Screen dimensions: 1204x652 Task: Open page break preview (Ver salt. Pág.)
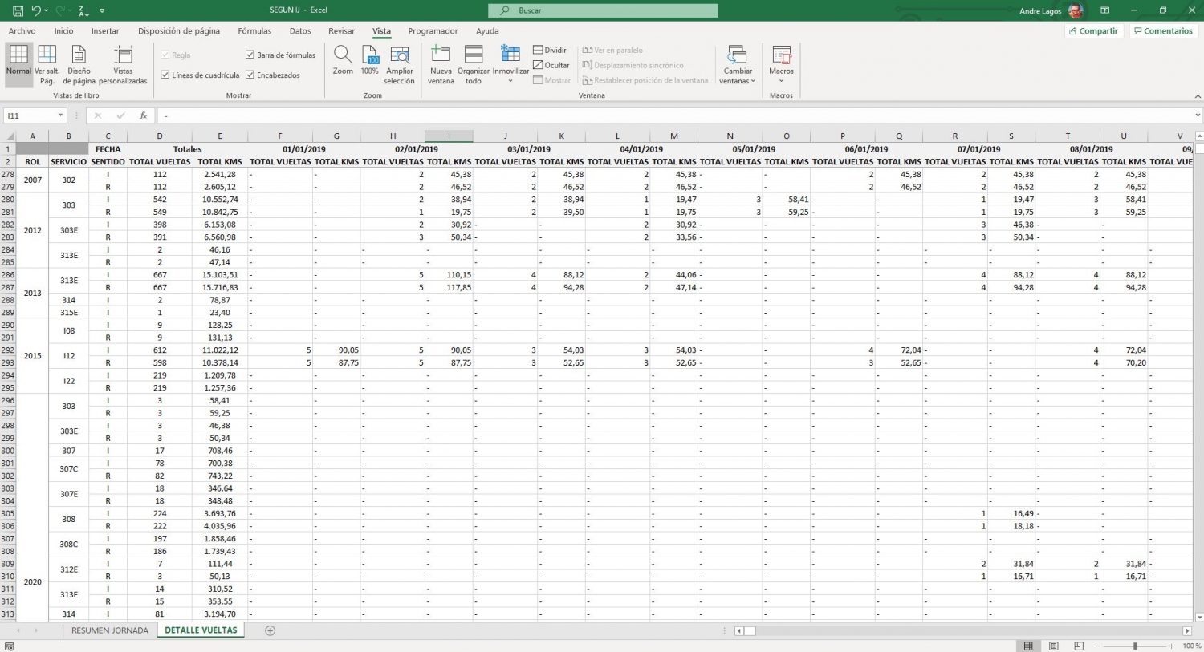coord(47,65)
